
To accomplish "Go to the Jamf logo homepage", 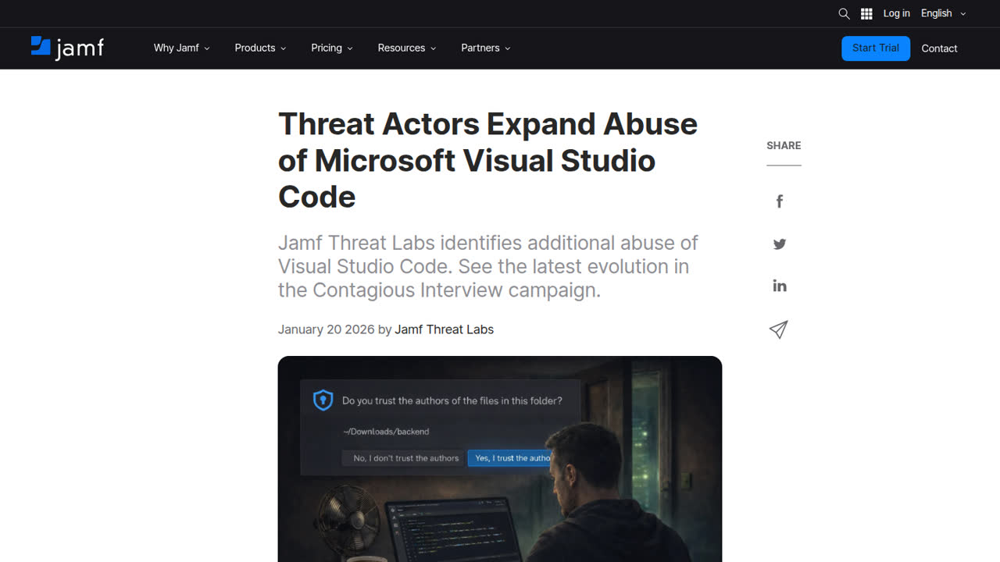I will point(67,48).
